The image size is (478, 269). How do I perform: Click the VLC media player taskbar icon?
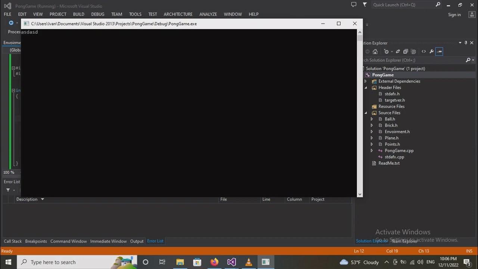point(248,262)
